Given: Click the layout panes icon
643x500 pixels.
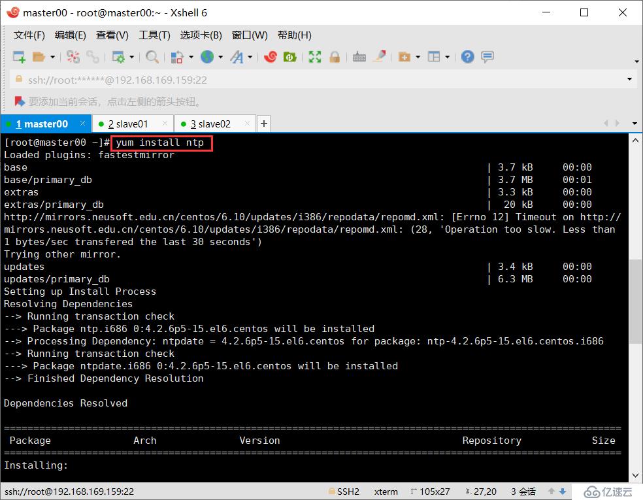Looking at the screenshot, I should click(434, 57).
